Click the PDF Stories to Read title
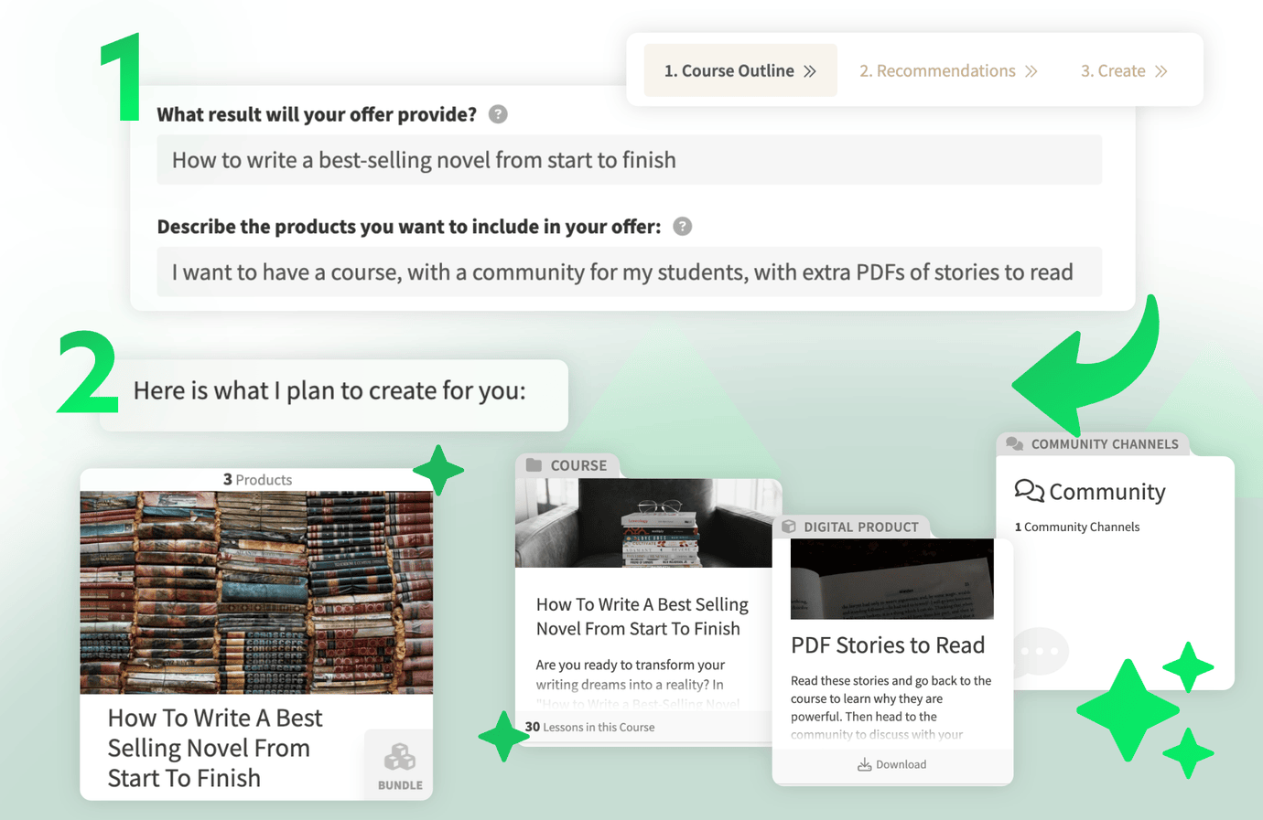 pyautogui.click(x=888, y=645)
